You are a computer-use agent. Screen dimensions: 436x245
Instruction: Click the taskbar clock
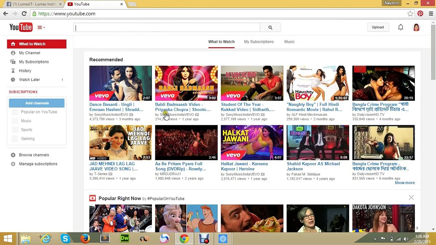pos(422,239)
